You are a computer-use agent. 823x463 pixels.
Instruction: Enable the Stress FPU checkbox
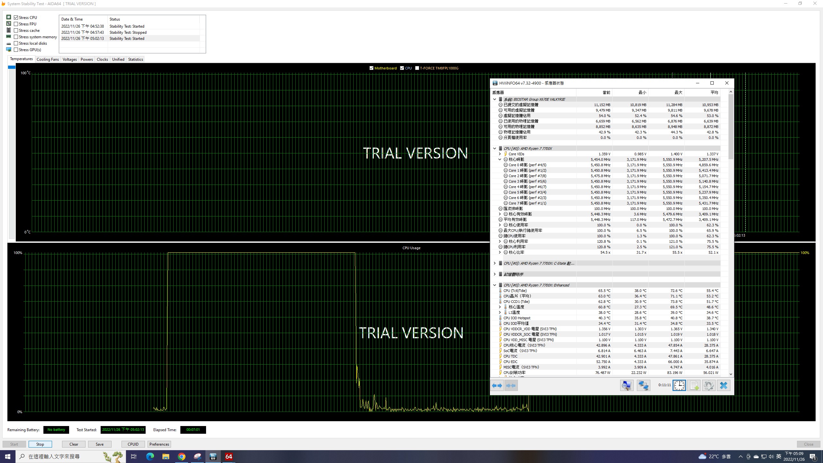[16, 24]
